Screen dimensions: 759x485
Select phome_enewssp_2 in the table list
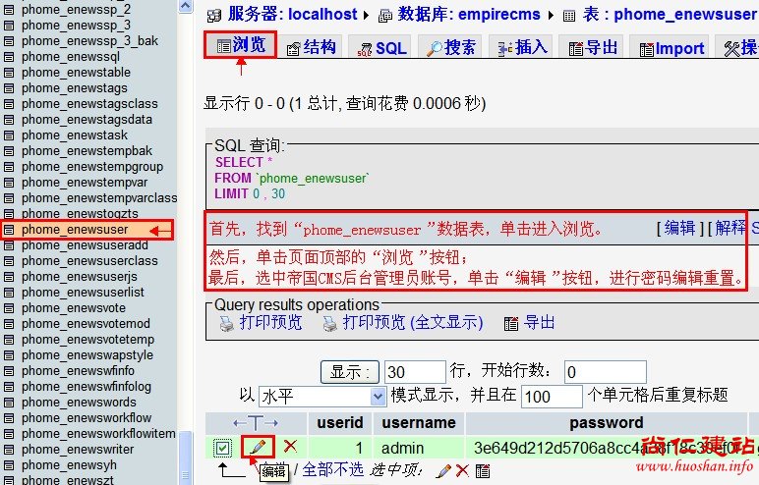[76, 9]
